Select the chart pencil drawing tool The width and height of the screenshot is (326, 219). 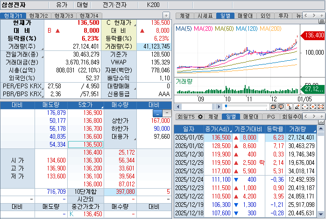pos(297,107)
